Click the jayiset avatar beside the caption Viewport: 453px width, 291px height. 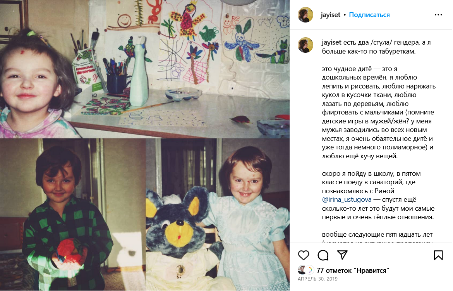click(305, 45)
